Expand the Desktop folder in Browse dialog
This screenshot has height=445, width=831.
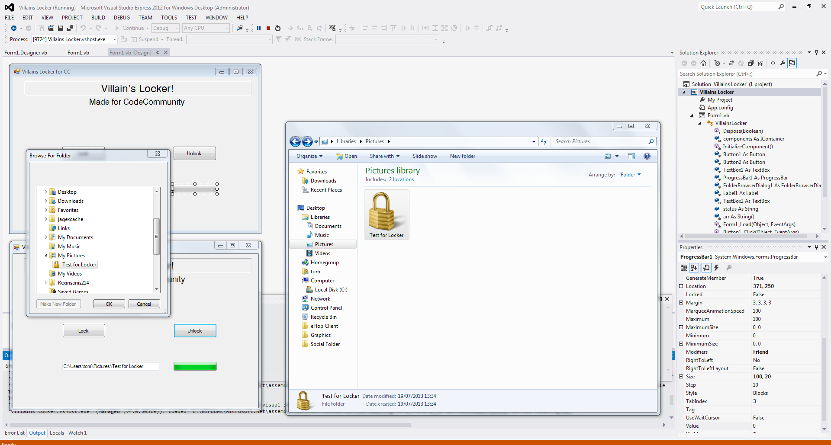coord(46,192)
